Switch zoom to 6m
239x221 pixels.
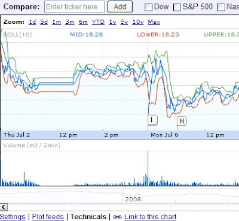click(83, 22)
